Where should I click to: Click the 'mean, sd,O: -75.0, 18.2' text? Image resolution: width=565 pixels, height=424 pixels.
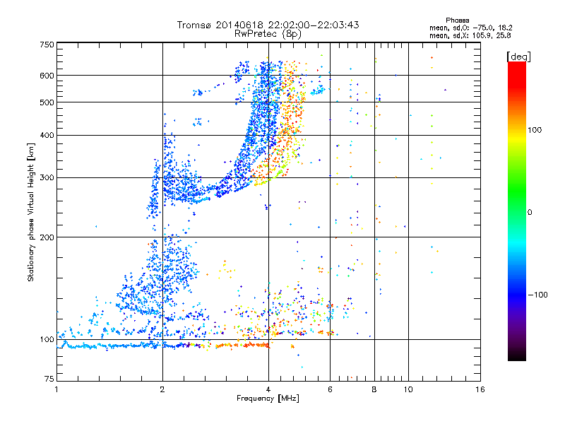[x=470, y=28]
